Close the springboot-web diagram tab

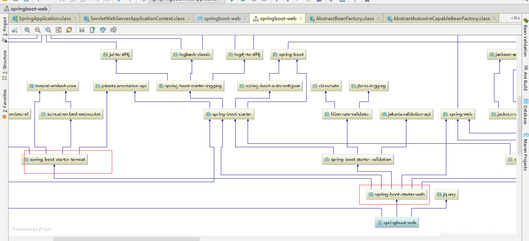tap(301, 18)
